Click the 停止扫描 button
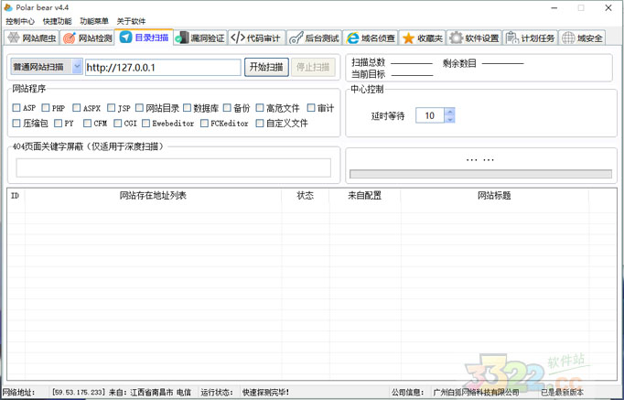The width and height of the screenshot is (624, 400). click(x=313, y=67)
